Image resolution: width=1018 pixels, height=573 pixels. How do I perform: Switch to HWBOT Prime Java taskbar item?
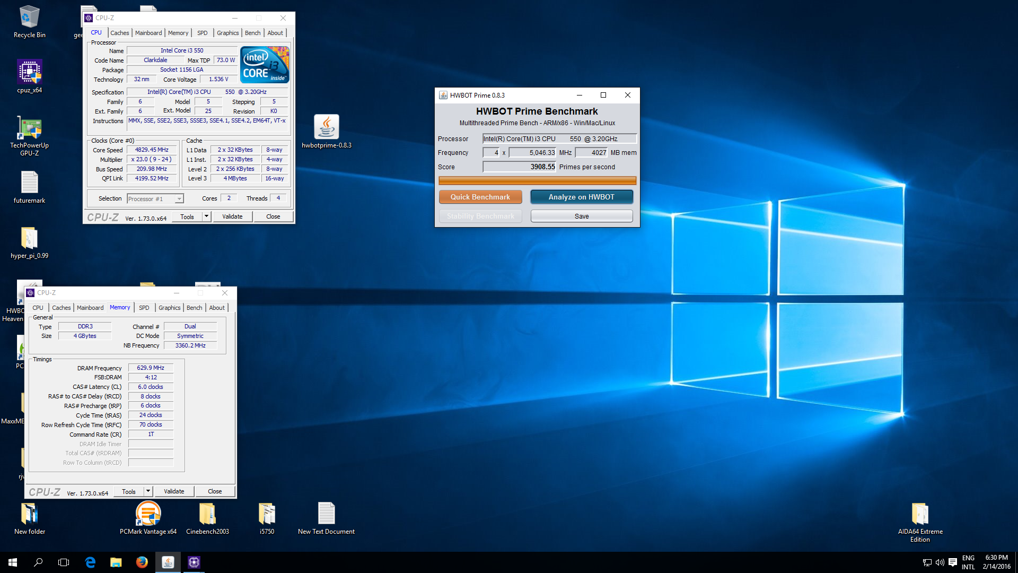(168, 562)
